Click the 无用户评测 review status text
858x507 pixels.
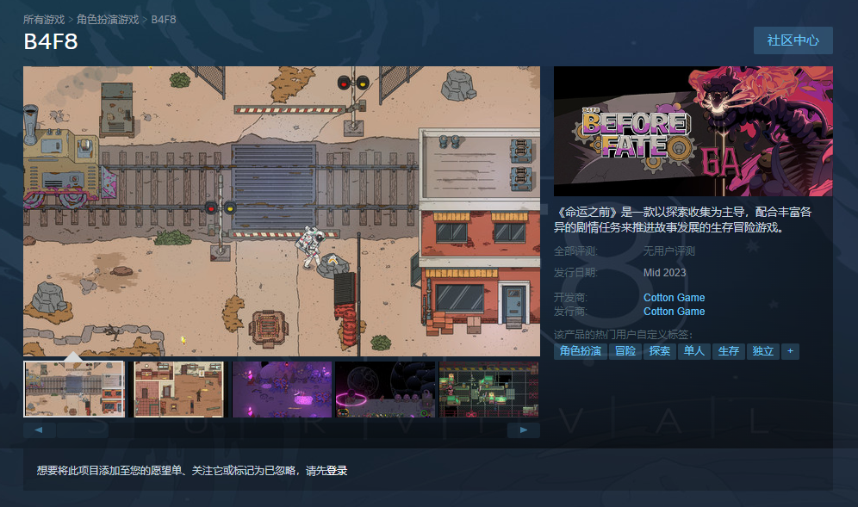pos(669,251)
